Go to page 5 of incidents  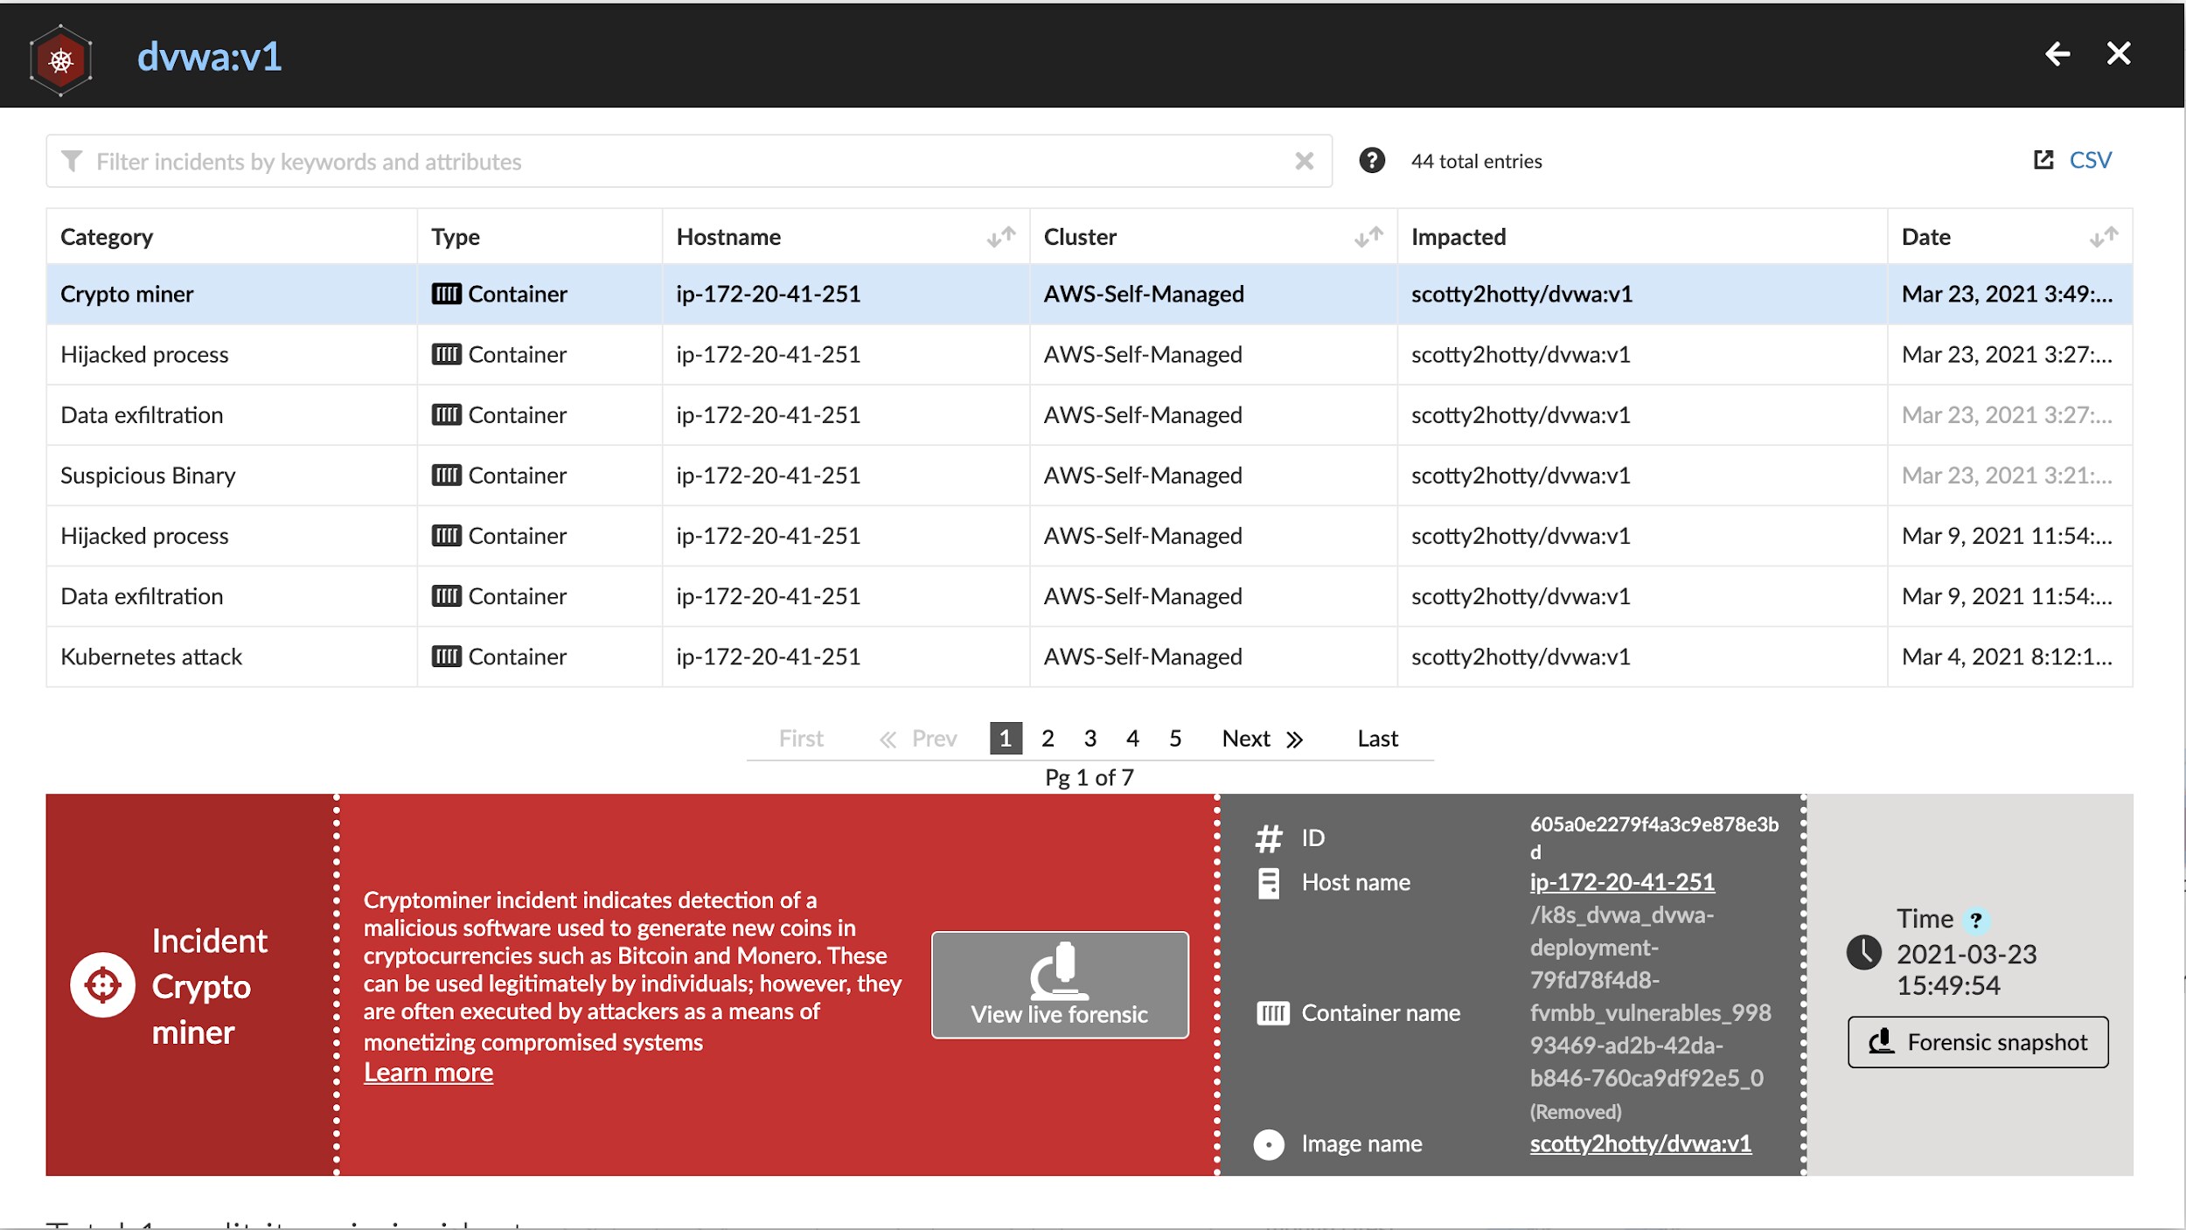pos(1175,739)
